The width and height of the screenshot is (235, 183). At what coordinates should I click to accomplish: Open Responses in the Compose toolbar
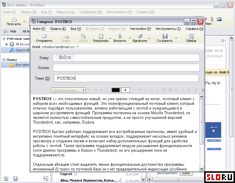[101, 38]
